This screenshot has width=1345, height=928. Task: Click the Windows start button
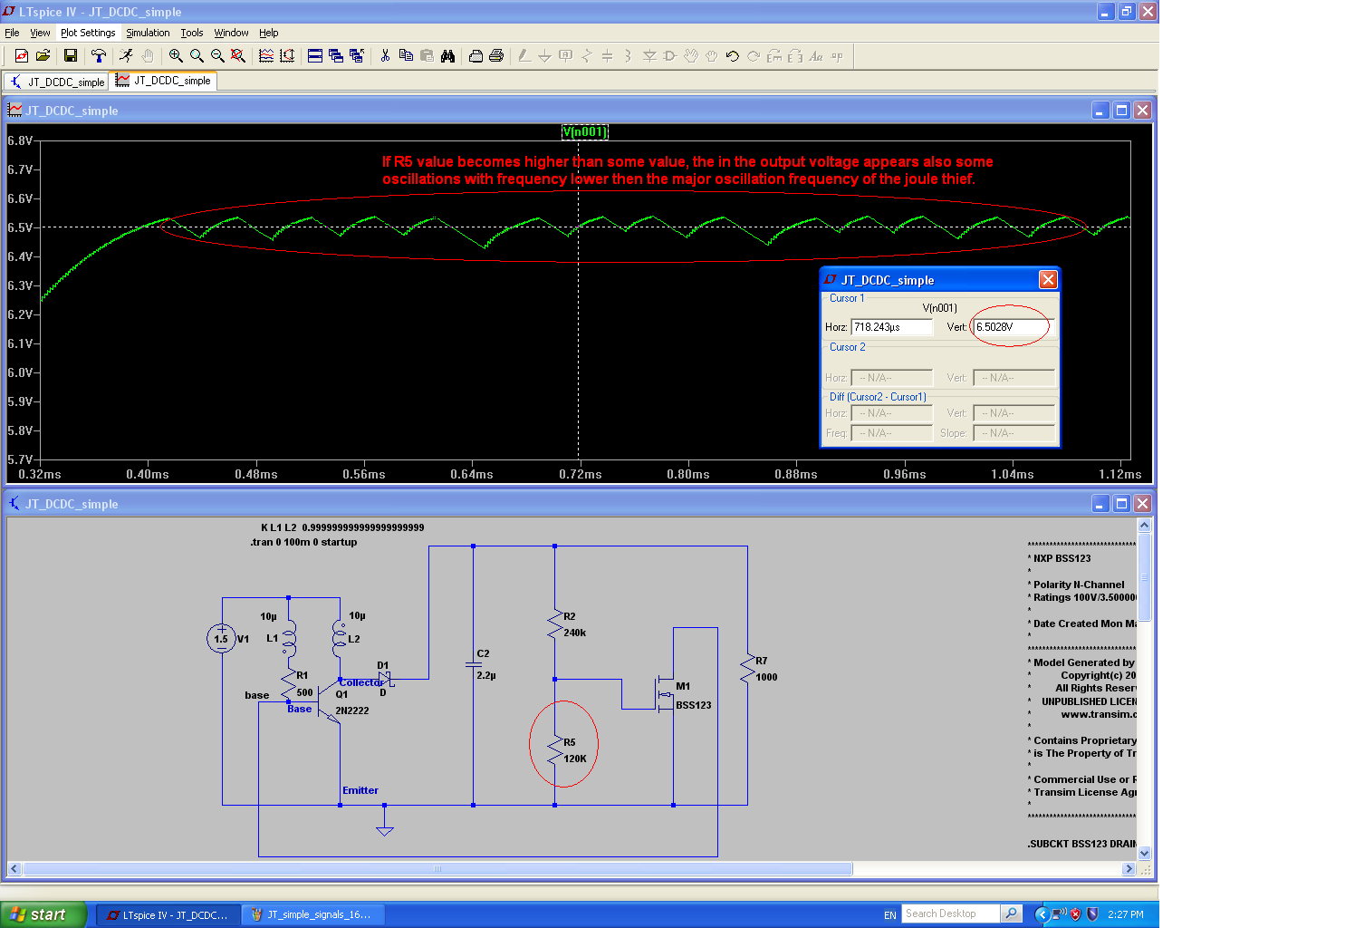[43, 914]
